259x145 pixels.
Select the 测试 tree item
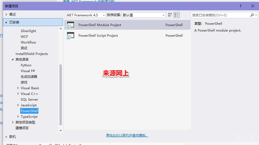point(24,48)
